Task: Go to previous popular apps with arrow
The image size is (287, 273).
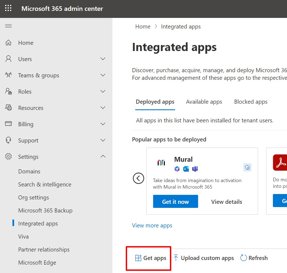Action: tap(138, 178)
